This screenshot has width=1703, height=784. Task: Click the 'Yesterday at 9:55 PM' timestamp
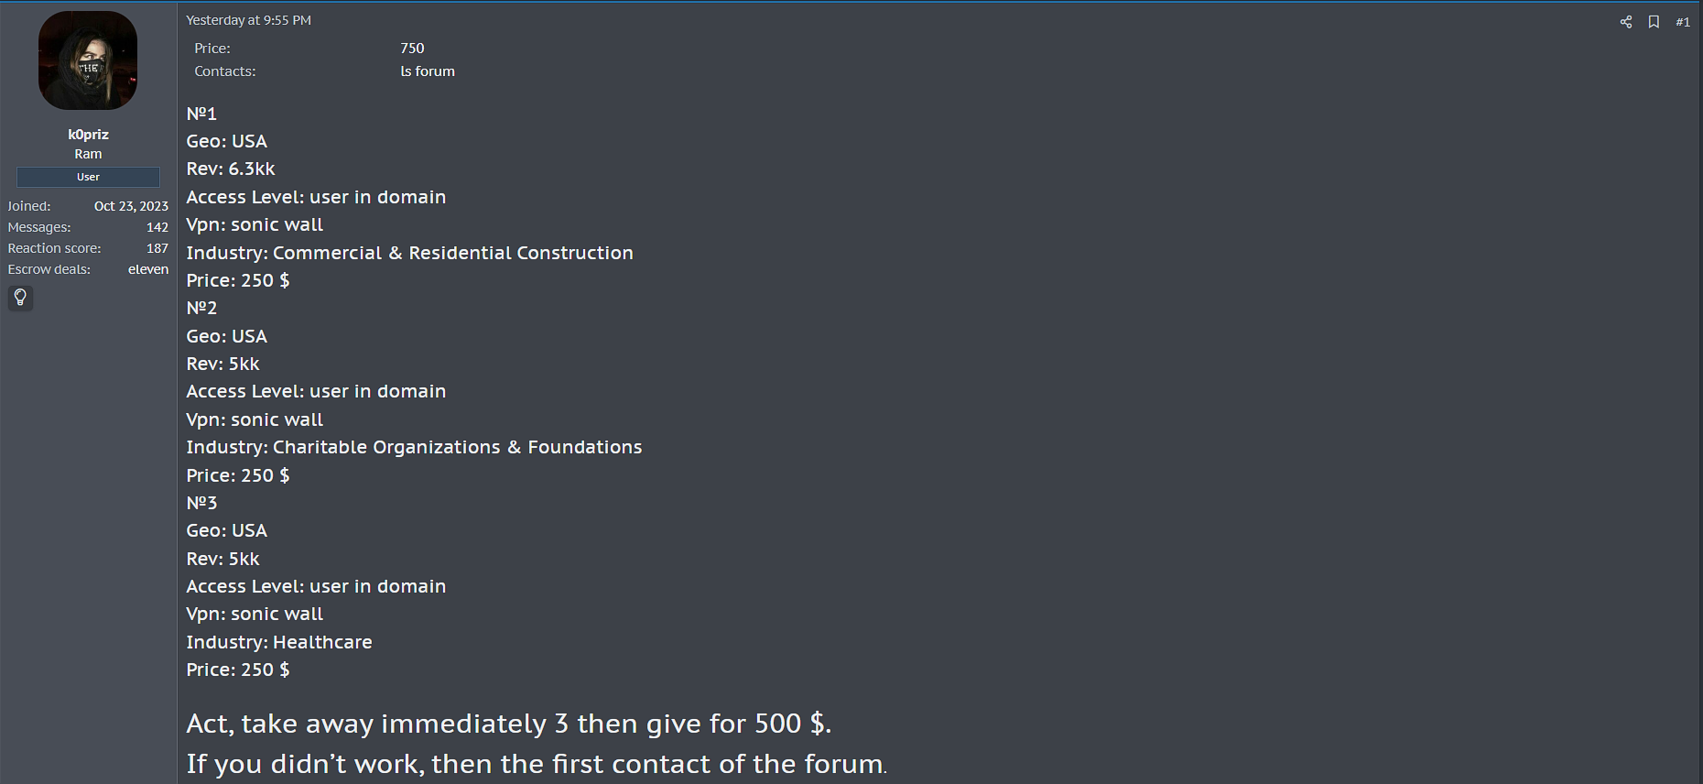coord(248,20)
